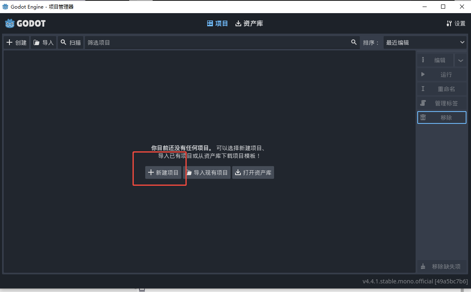Click the 导入现有项目 button
471x292 pixels.
[207, 172]
